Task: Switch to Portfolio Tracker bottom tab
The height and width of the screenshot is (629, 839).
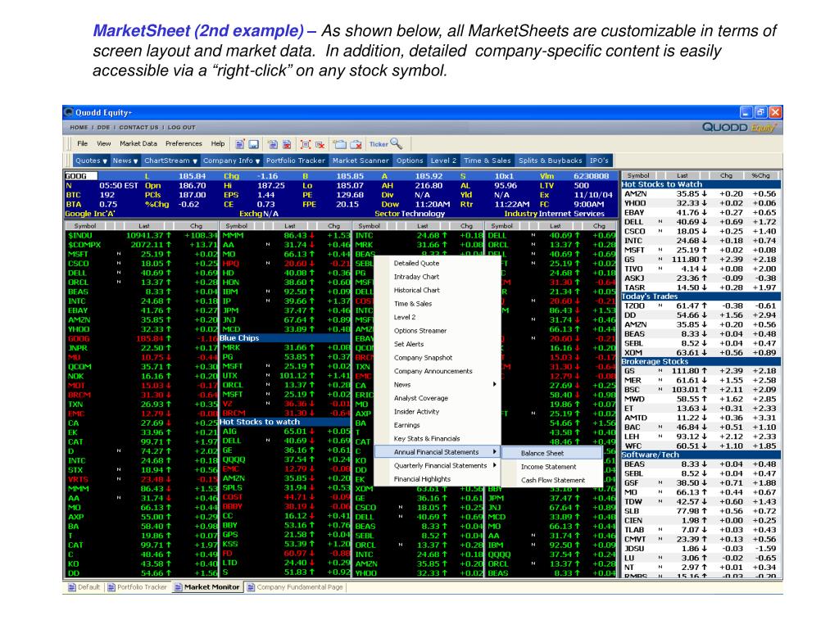Action: [137, 586]
